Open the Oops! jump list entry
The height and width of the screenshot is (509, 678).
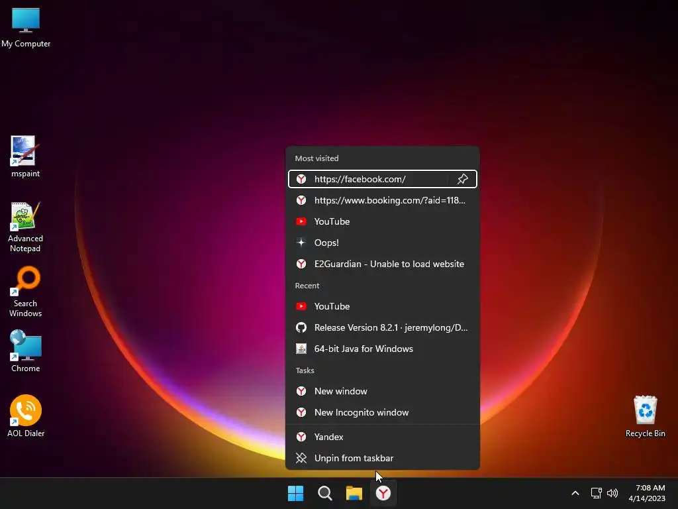point(382,243)
